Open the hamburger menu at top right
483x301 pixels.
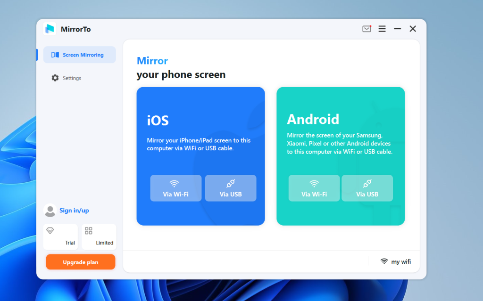coord(382,29)
